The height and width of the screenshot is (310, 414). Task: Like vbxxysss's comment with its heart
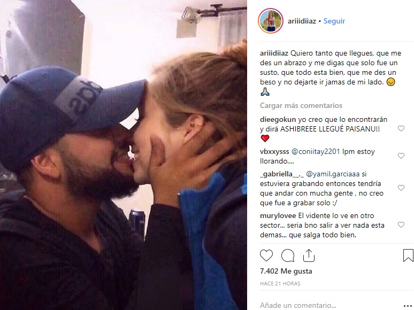[x=401, y=156]
